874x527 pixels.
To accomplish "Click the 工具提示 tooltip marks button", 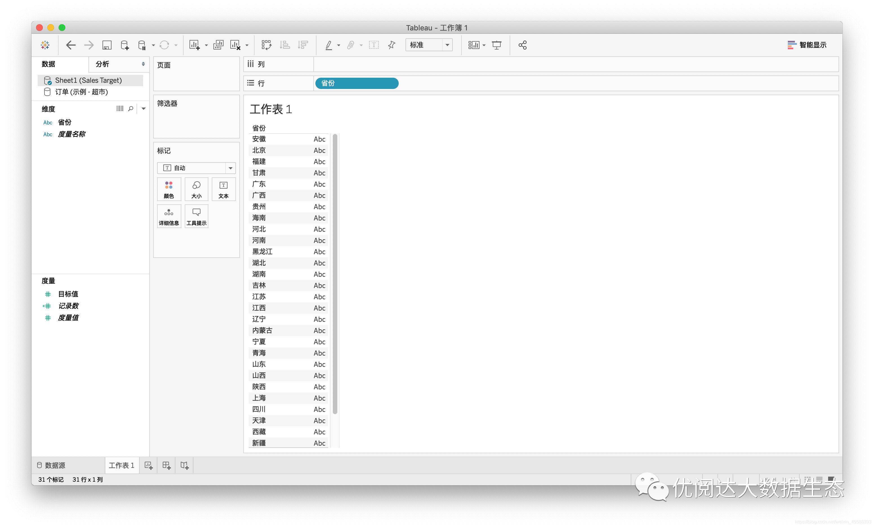I will (196, 216).
